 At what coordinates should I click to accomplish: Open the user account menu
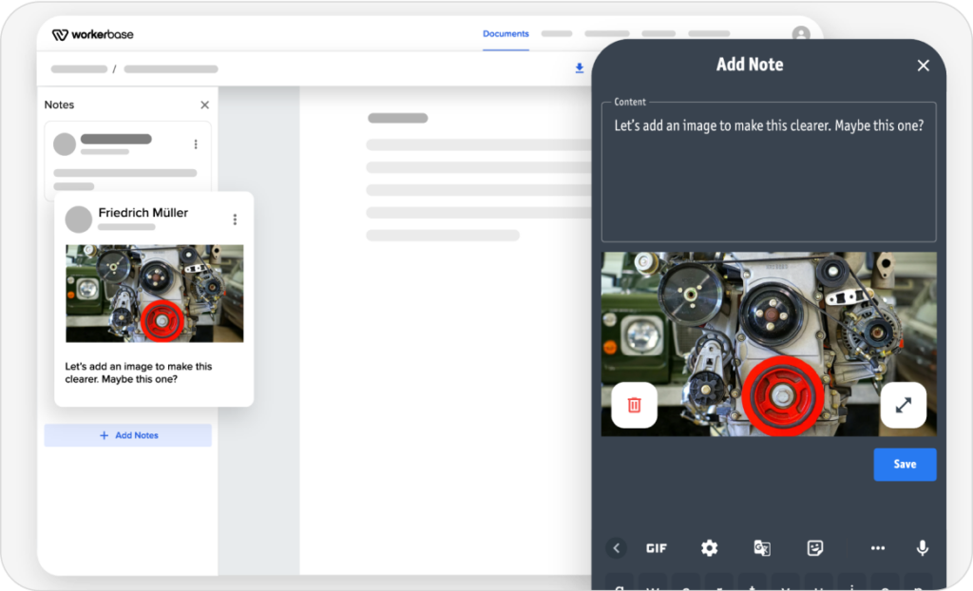point(800,33)
